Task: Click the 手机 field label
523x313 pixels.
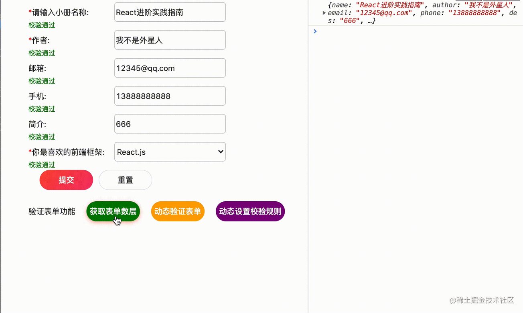Action: [37, 96]
